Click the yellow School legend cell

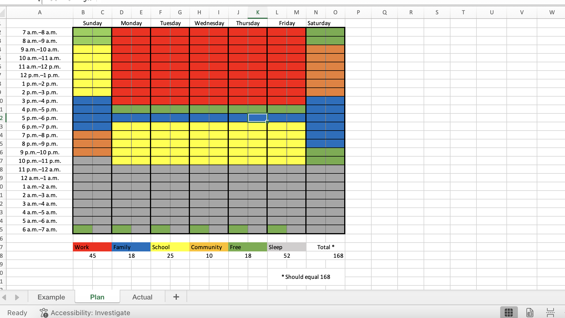point(170,247)
